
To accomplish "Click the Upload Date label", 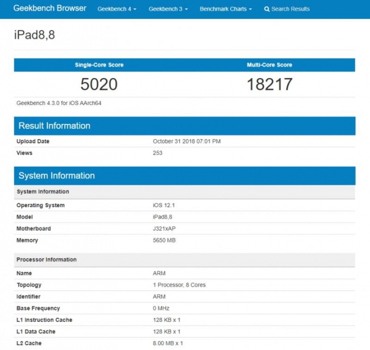I will pyautogui.click(x=33, y=141).
